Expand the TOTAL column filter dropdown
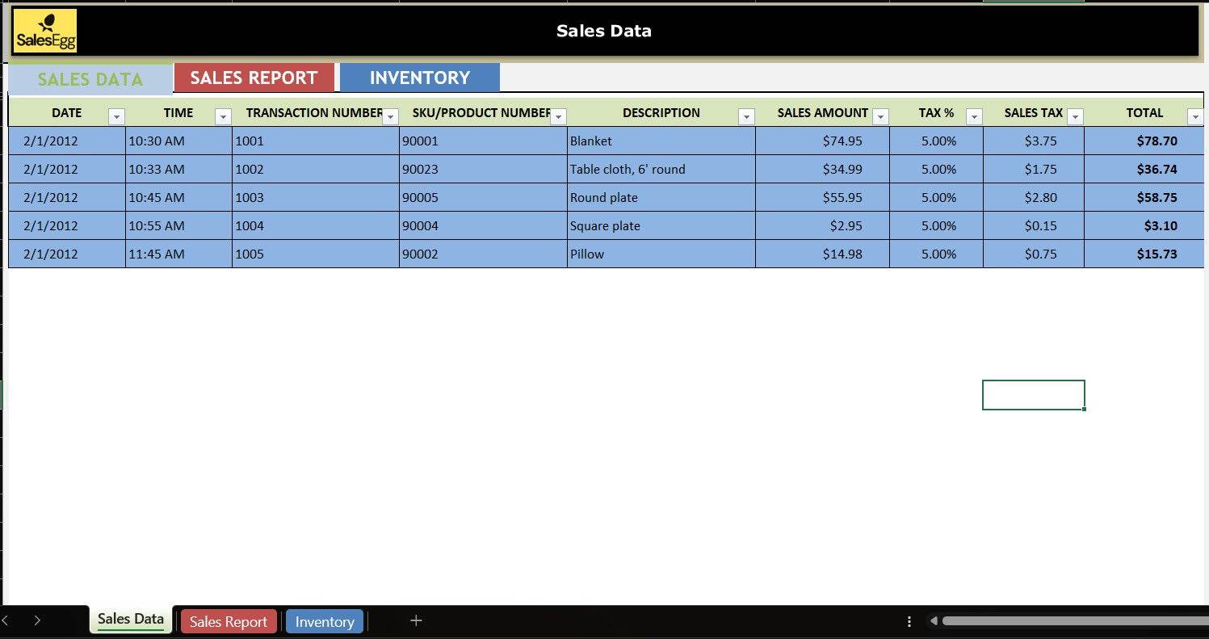This screenshot has width=1209, height=639. pos(1195,117)
